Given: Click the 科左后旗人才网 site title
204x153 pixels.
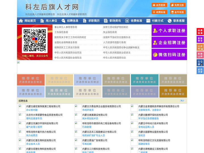Looking at the screenshot, I should point(52,7).
